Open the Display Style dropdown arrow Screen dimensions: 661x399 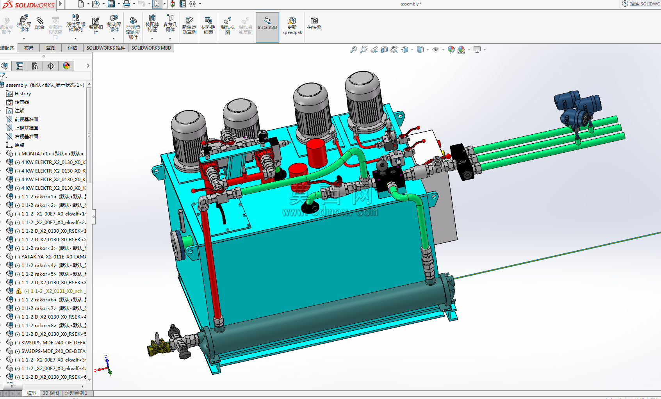pos(428,50)
